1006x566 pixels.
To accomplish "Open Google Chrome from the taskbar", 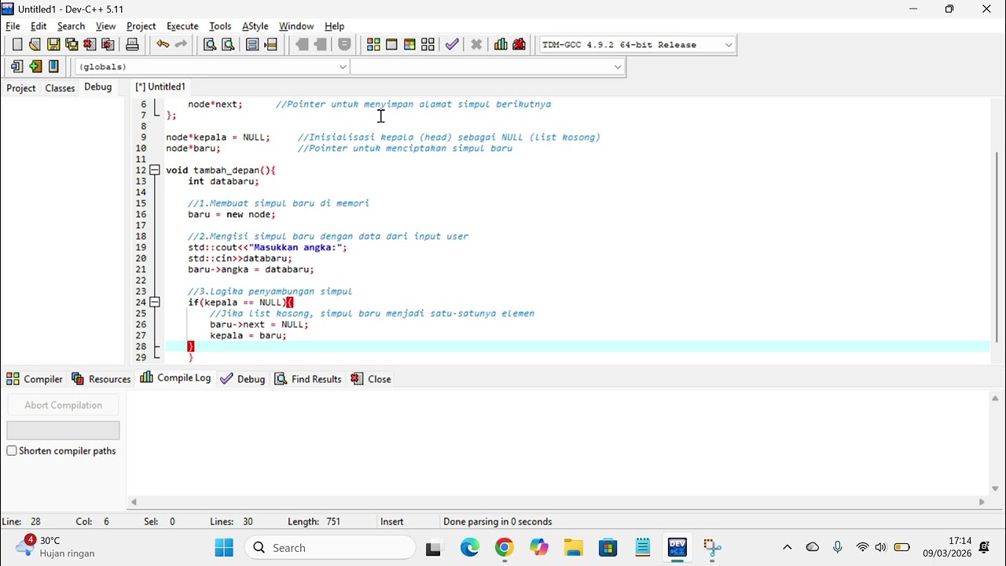I will (504, 548).
